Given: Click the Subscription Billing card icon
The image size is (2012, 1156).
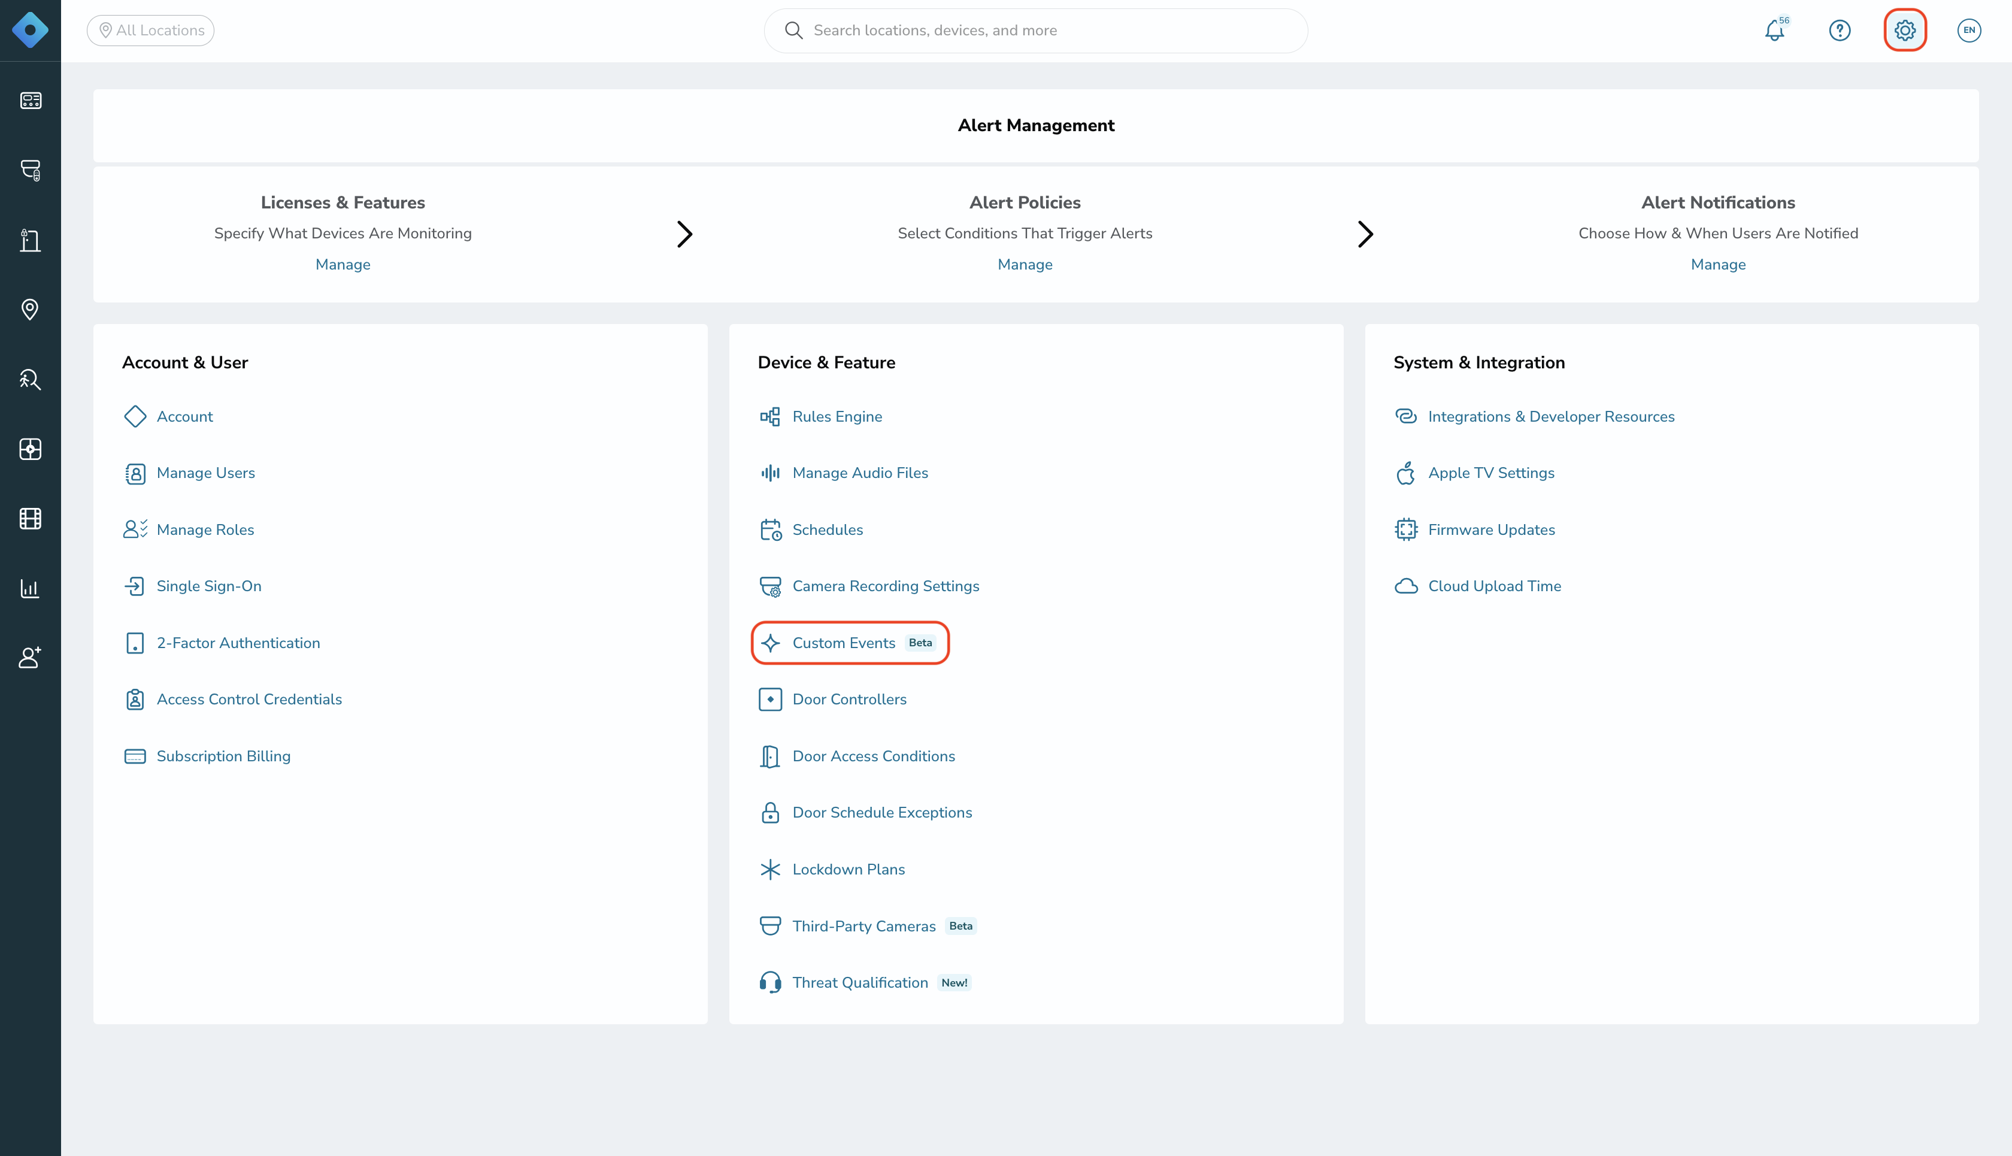Looking at the screenshot, I should [135, 756].
